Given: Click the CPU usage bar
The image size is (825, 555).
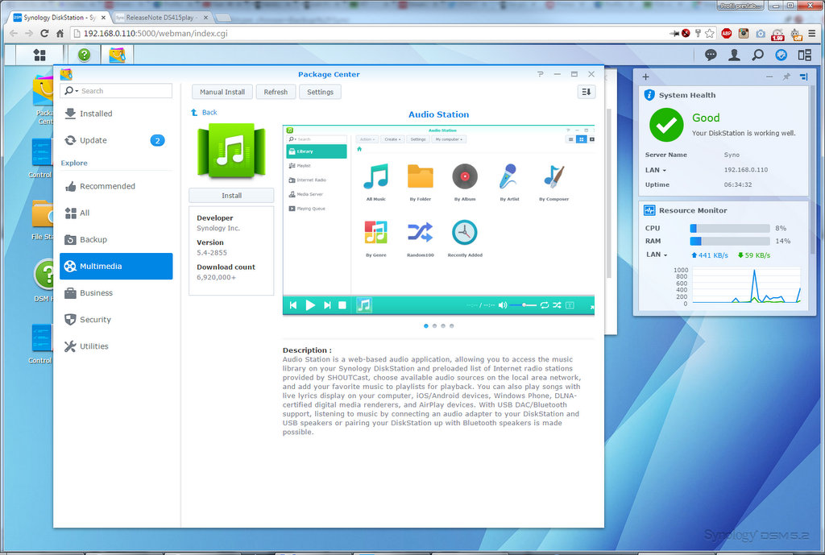Looking at the screenshot, I should point(730,228).
